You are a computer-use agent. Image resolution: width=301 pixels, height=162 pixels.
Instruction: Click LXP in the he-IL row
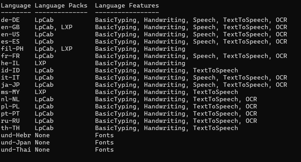(40, 63)
